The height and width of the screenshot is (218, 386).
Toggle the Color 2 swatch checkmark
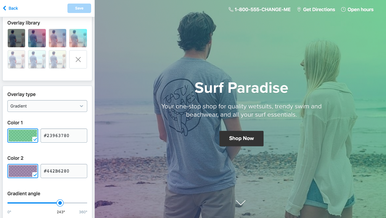(35, 175)
